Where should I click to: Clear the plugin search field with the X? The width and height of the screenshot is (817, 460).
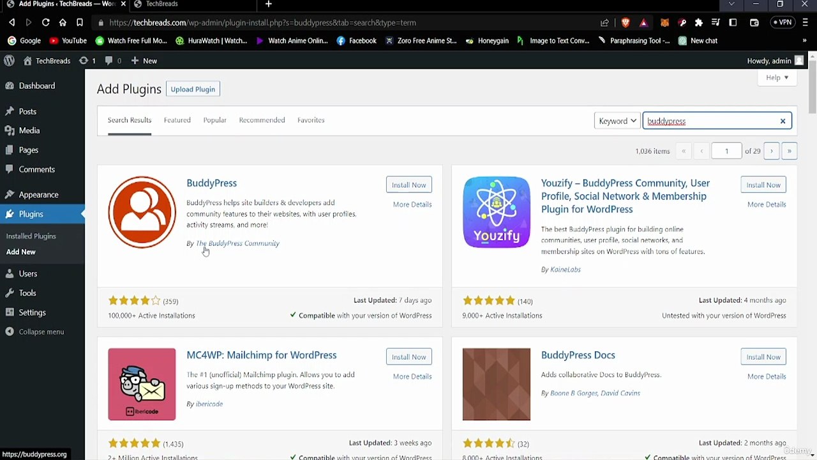(x=783, y=121)
